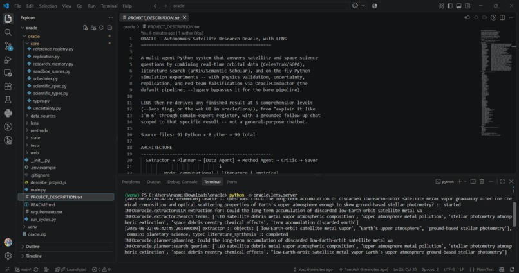519x273 pixels.
Task: Open the Help menu
Action: click(127, 6)
